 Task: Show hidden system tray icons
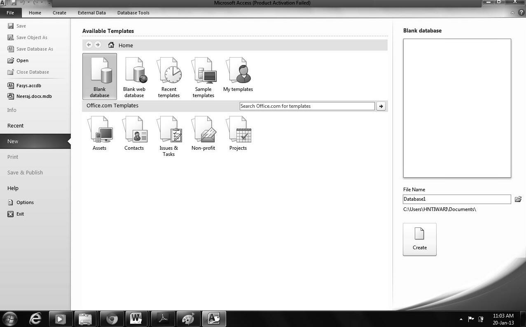tap(461, 319)
